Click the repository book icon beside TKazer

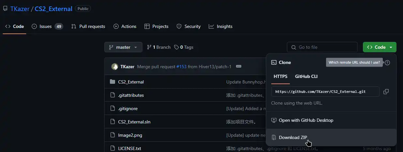pos(5,9)
